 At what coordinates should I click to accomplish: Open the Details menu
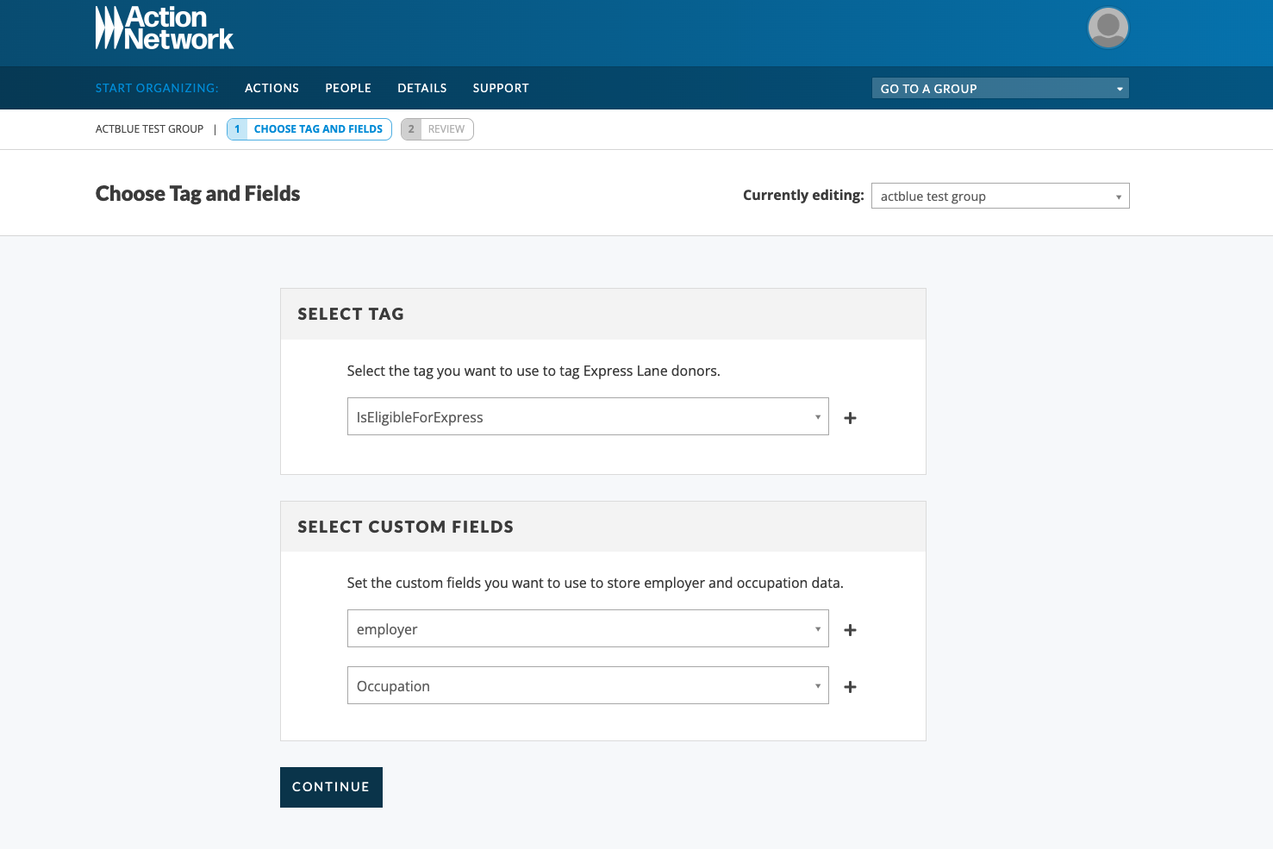[422, 88]
